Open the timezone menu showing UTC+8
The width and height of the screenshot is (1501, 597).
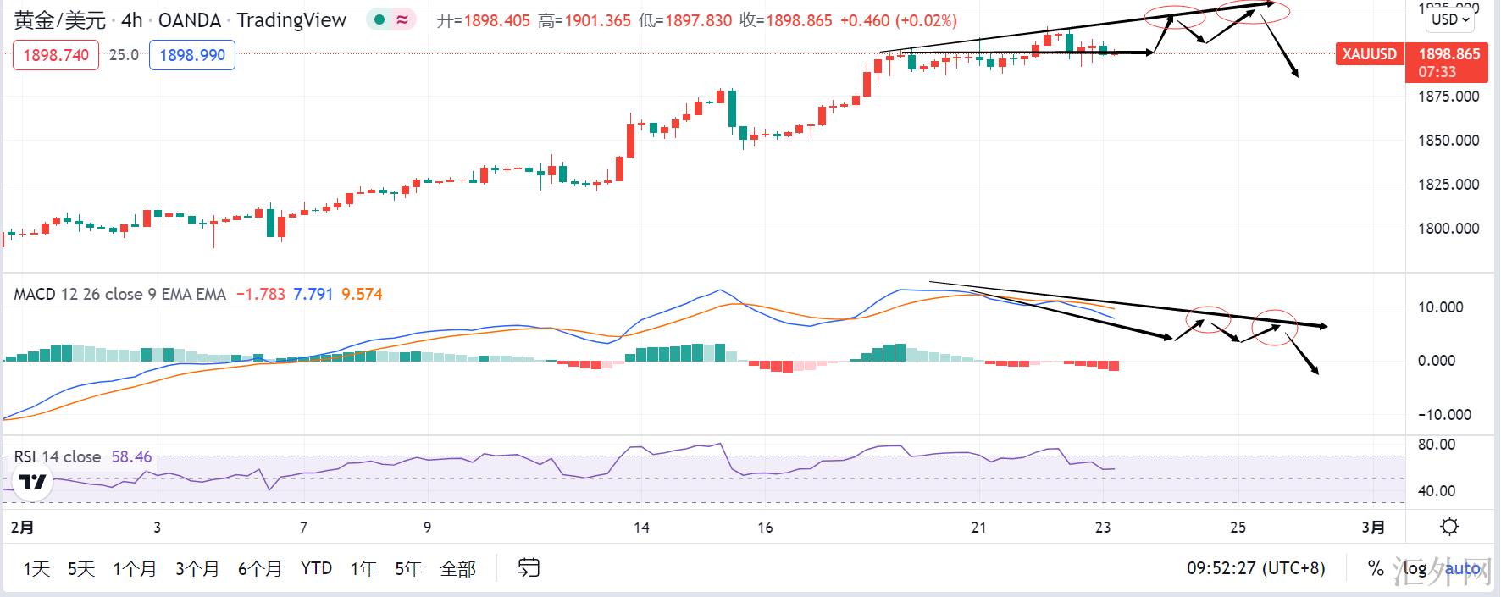(1255, 568)
